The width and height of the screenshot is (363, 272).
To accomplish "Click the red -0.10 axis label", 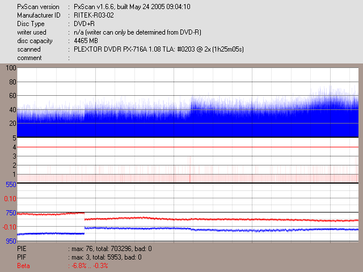I will pos(10,227).
